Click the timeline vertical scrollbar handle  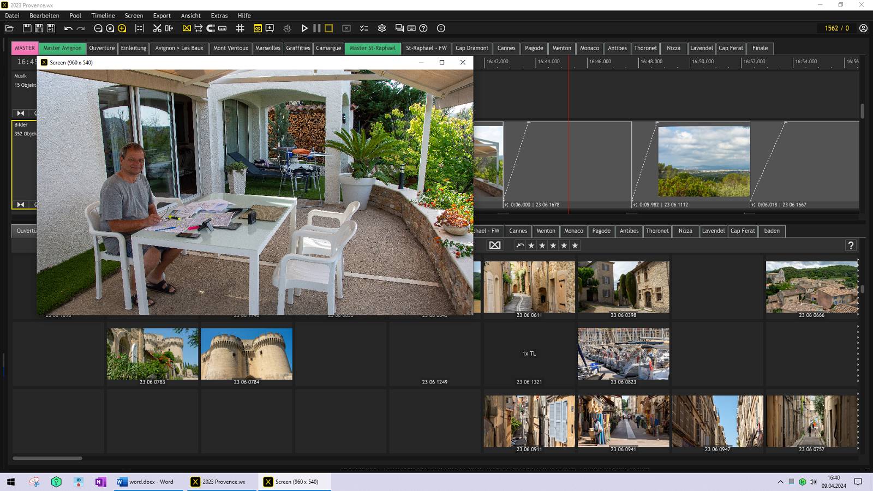862,111
